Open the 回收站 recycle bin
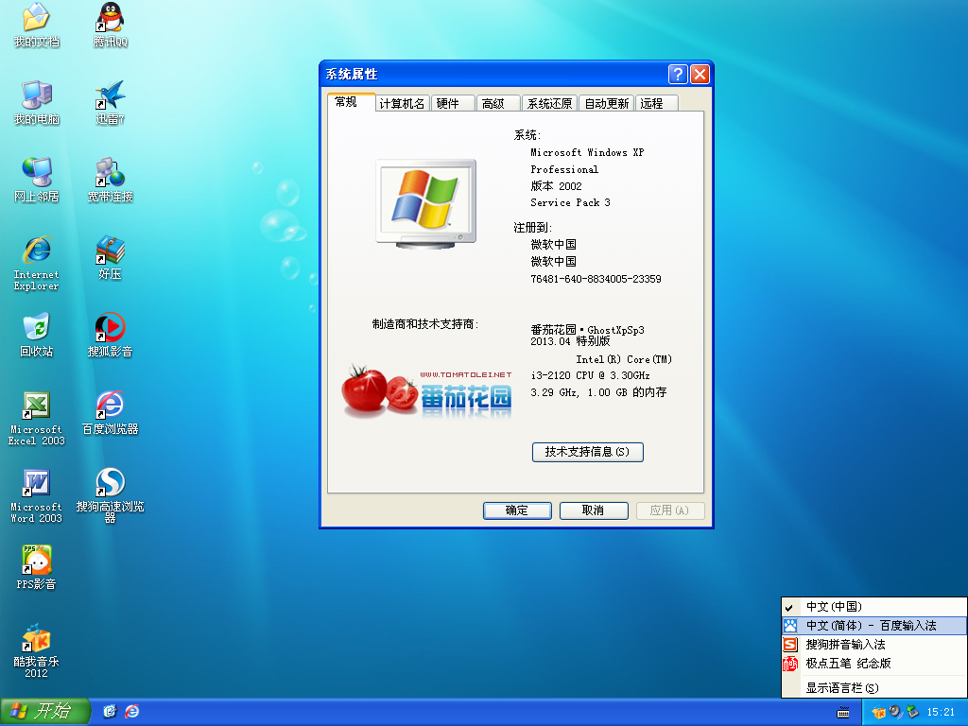 click(37, 336)
